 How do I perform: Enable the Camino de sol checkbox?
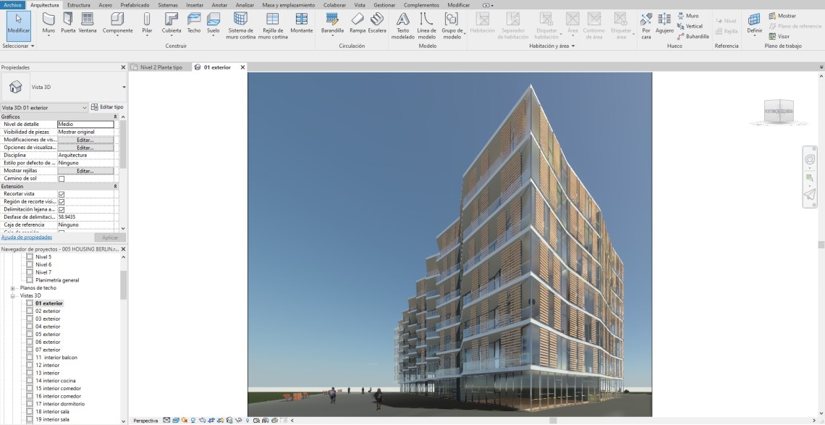(62, 179)
